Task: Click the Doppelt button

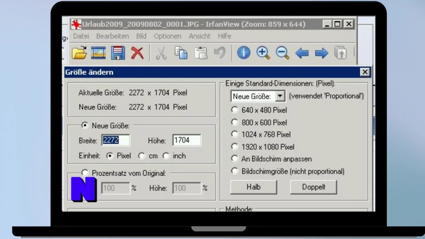Action: coord(314,187)
